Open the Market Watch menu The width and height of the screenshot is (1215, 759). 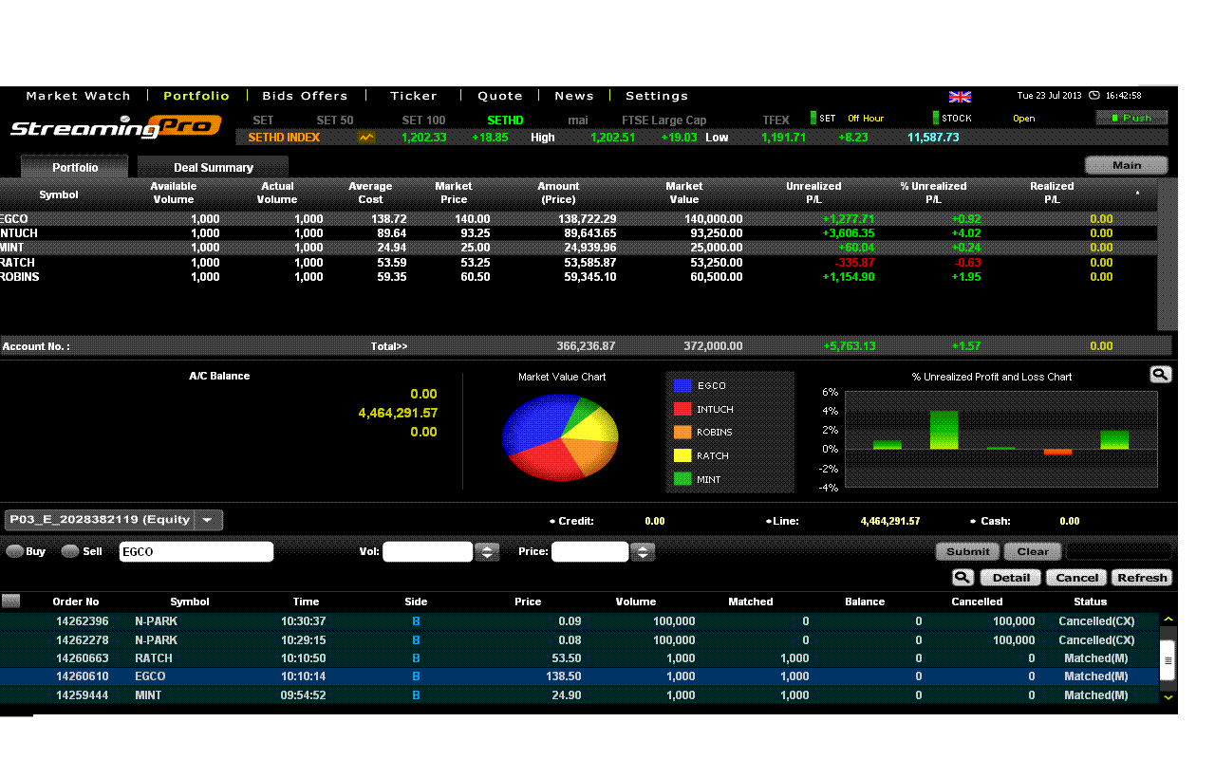point(79,96)
